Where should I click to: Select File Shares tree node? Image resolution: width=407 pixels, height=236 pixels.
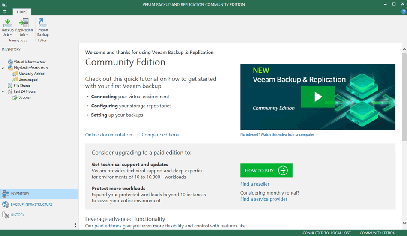(22, 86)
